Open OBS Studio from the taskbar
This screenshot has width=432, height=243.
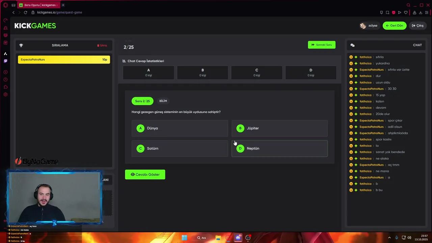[x=248, y=238]
